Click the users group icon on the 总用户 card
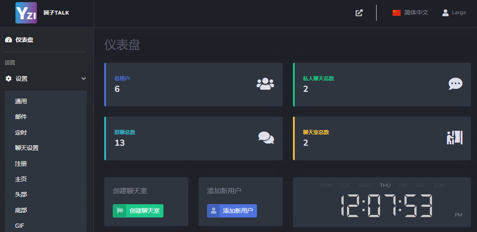This screenshot has width=477, height=232. point(265,84)
